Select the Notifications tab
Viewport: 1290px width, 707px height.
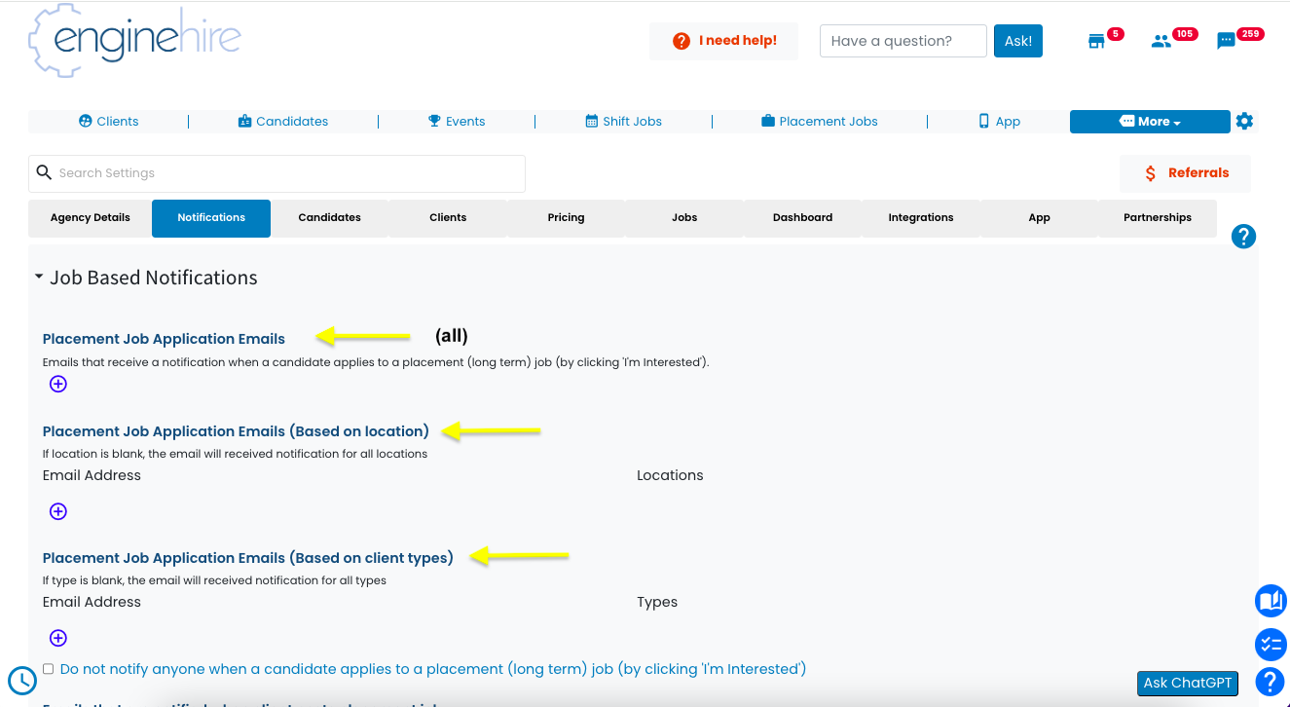click(x=211, y=218)
